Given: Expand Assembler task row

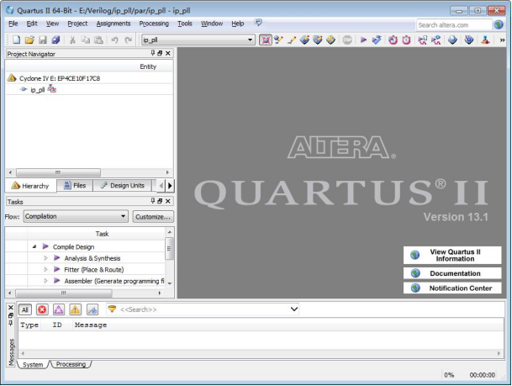Looking at the screenshot, I should (x=45, y=281).
